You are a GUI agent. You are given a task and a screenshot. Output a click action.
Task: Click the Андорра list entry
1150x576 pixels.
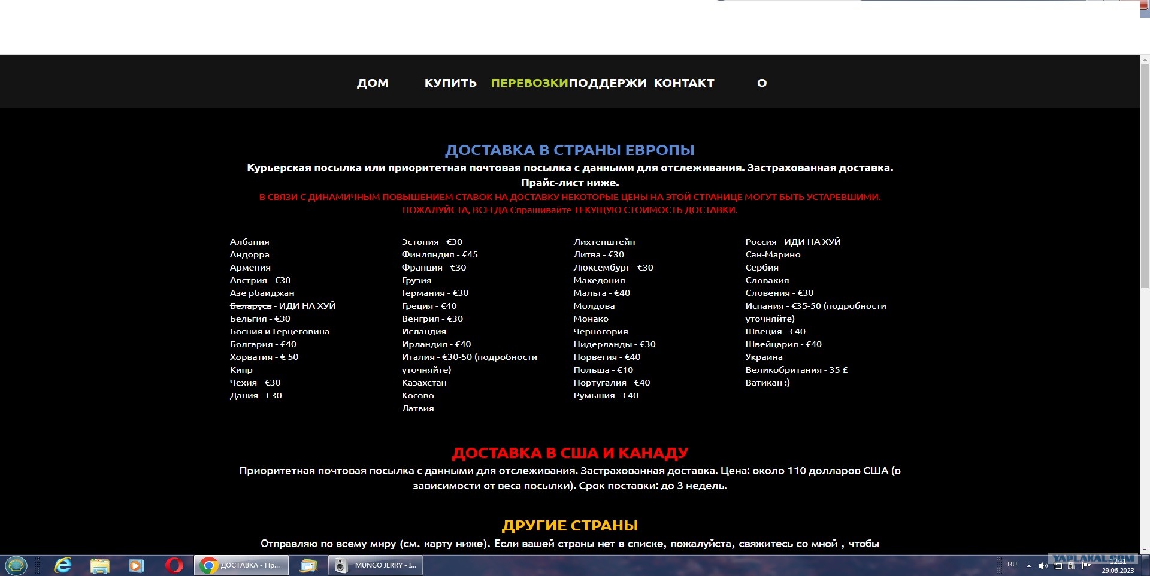(x=249, y=254)
